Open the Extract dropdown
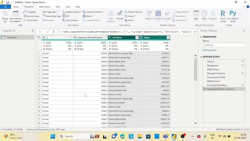This screenshot has height=141, width=250. (x=130, y=16)
